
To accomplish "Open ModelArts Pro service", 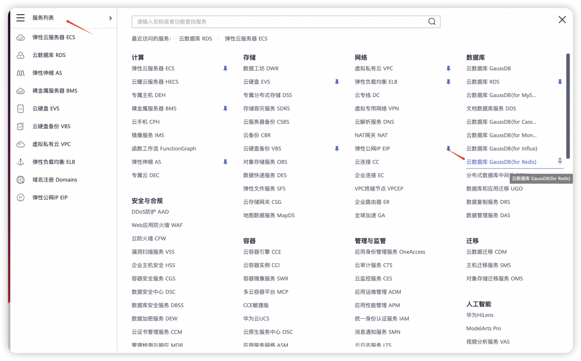I will tap(484, 328).
